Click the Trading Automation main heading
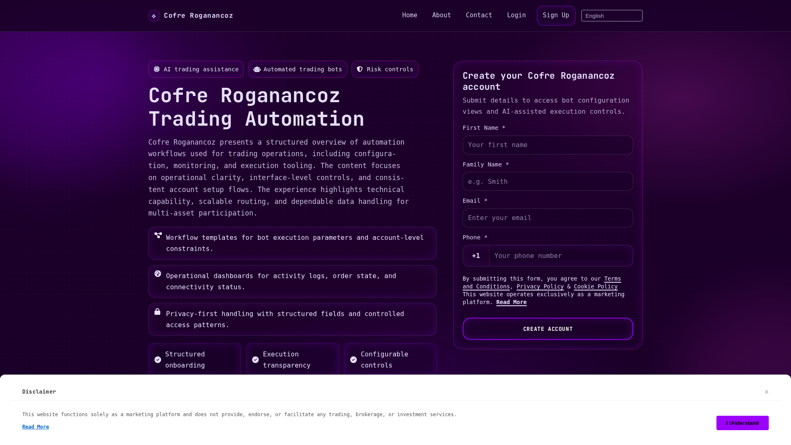This screenshot has width=791, height=445. 256,107
